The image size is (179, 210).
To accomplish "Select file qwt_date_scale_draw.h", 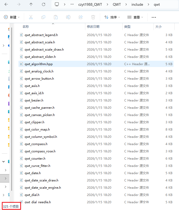I will [96, 180].
